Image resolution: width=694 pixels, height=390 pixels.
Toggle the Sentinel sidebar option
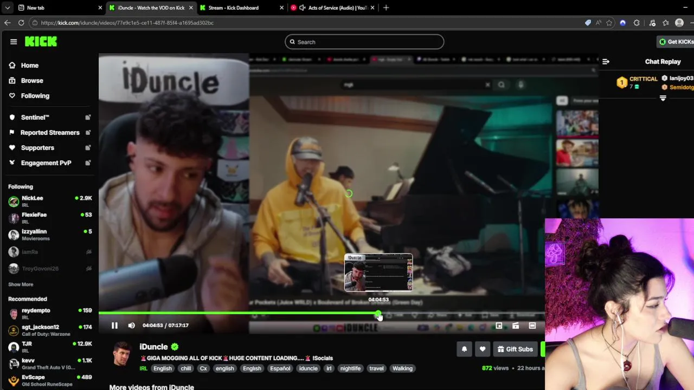[49, 118]
